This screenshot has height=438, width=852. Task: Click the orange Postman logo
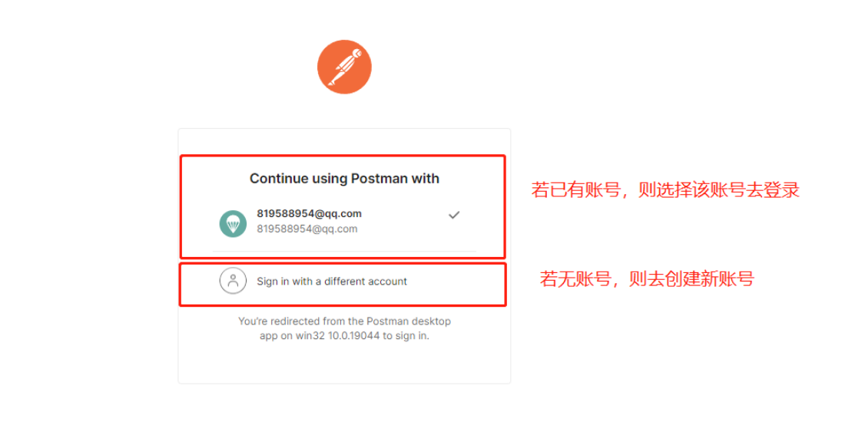tap(344, 67)
